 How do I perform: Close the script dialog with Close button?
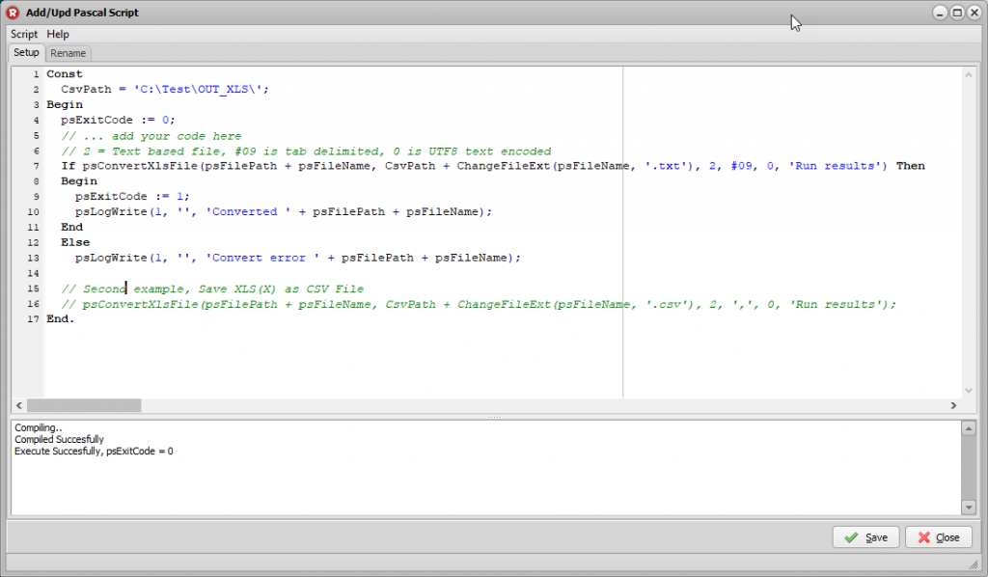(938, 537)
